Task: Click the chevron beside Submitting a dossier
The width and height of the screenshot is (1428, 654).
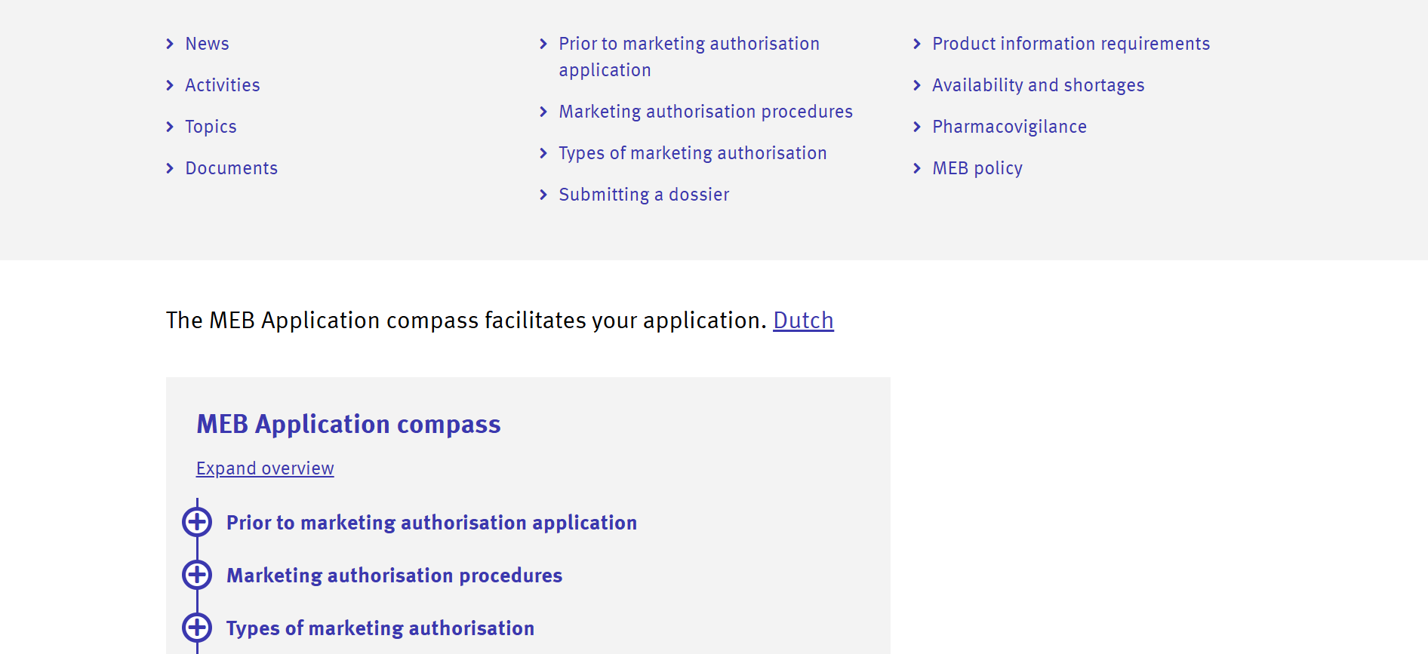Action: pyautogui.click(x=543, y=195)
